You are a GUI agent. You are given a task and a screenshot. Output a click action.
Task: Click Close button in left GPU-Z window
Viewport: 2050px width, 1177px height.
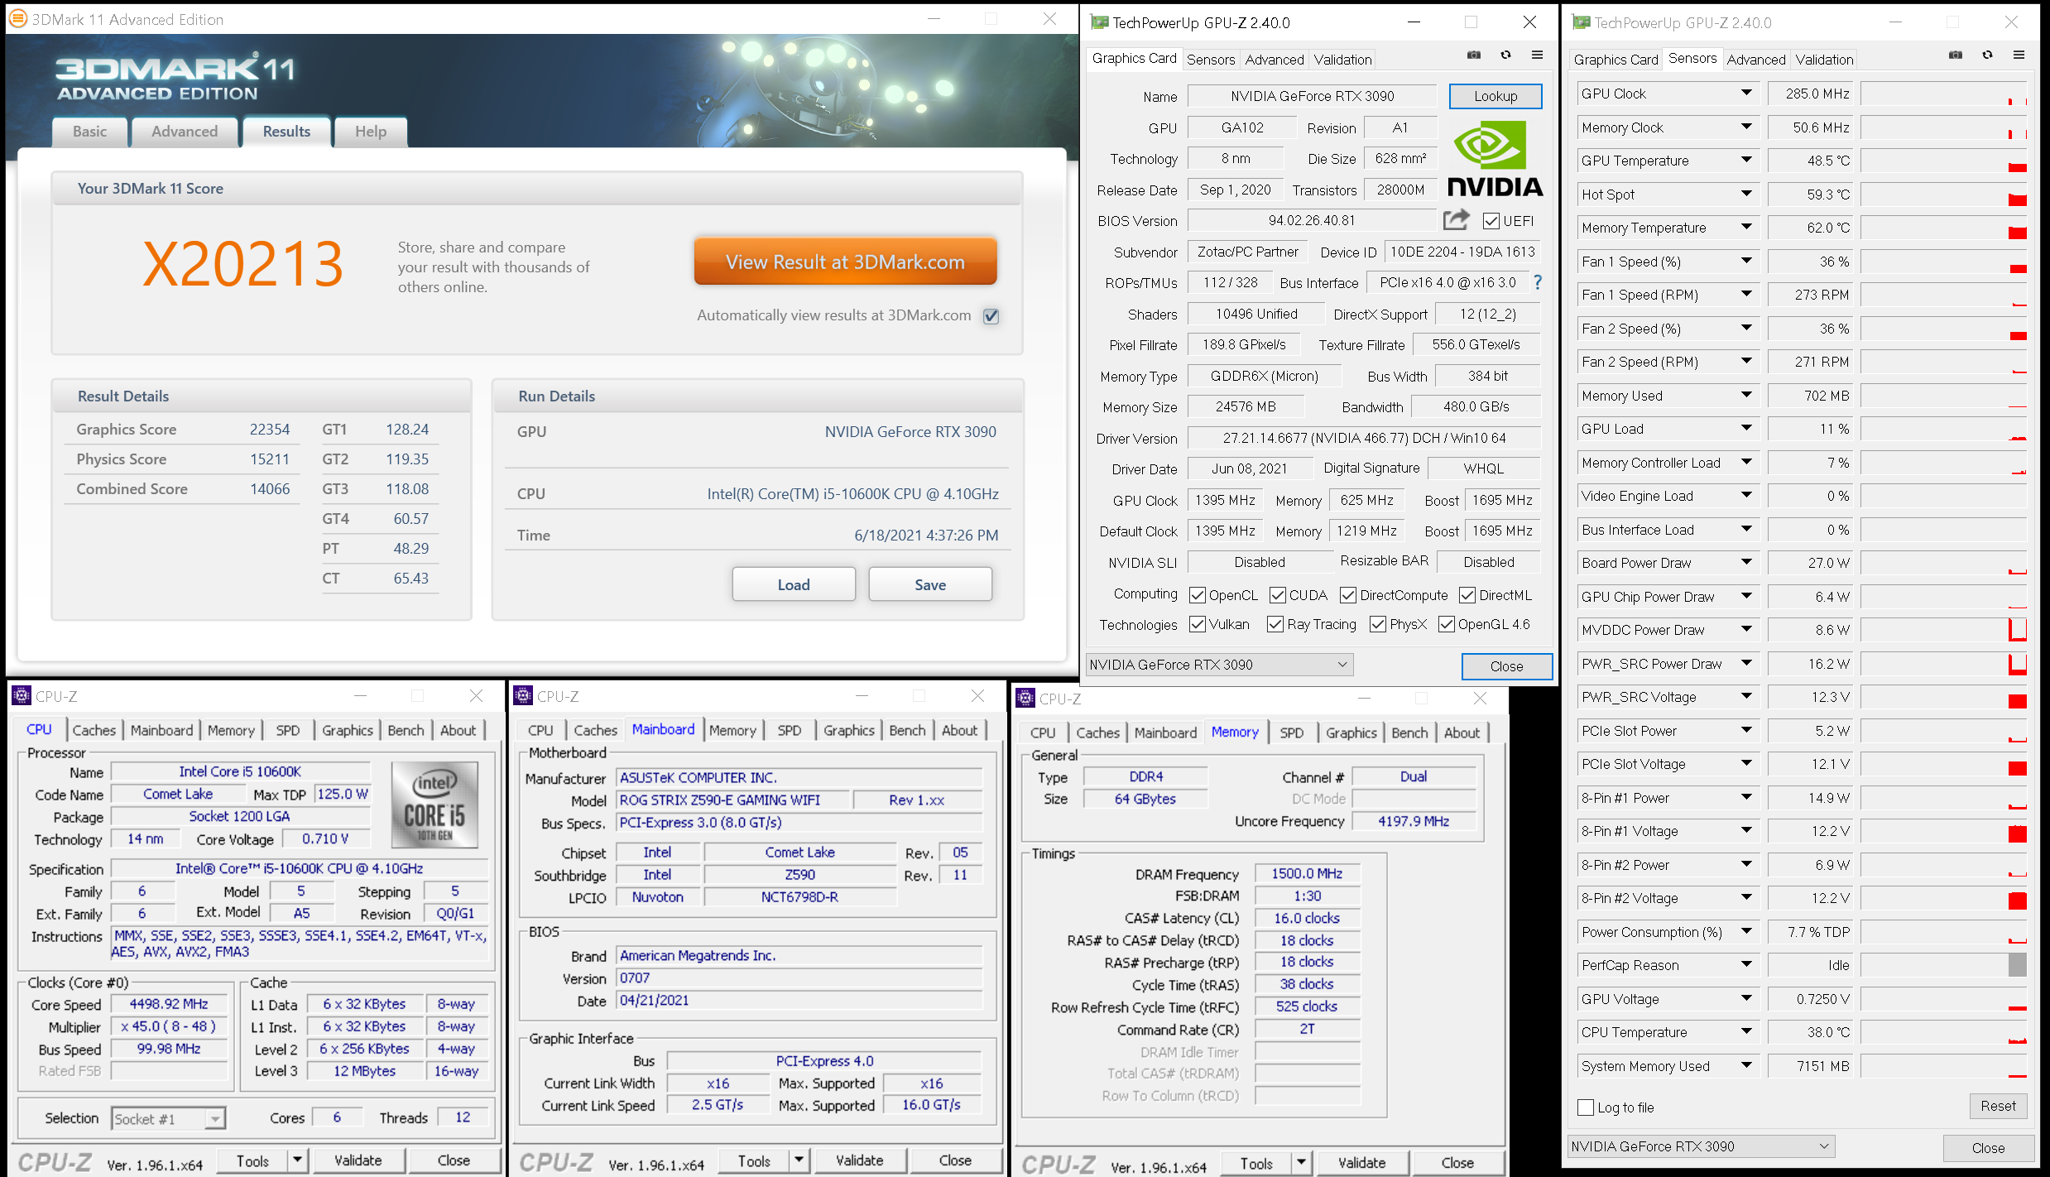1506,666
